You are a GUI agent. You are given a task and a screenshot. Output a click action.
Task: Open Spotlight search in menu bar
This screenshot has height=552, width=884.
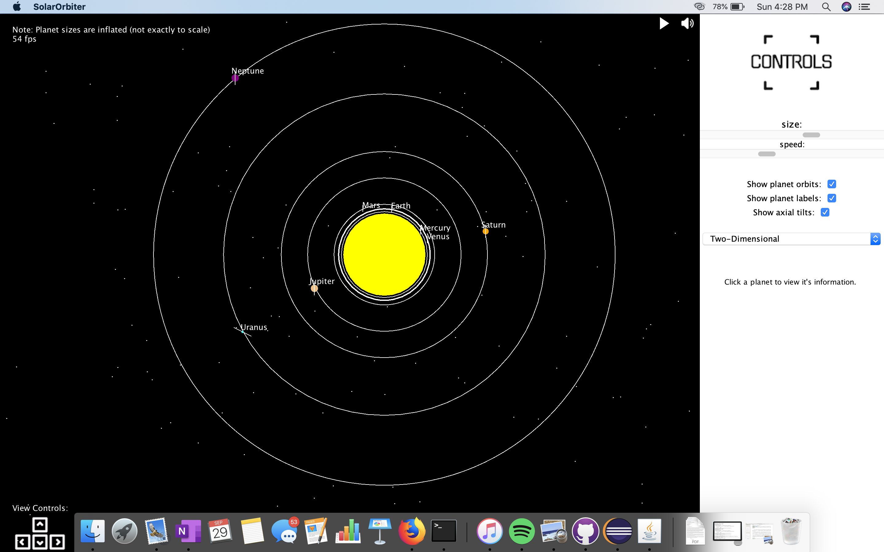pos(826,6)
